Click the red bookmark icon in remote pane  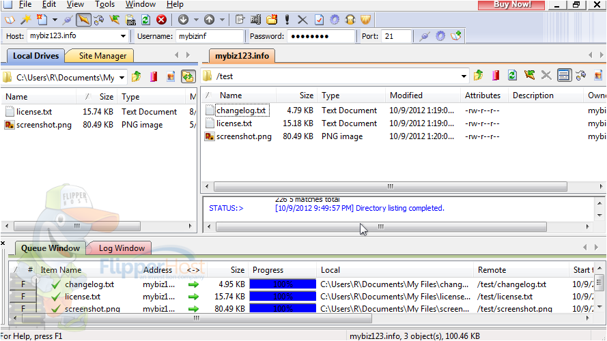point(496,75)
